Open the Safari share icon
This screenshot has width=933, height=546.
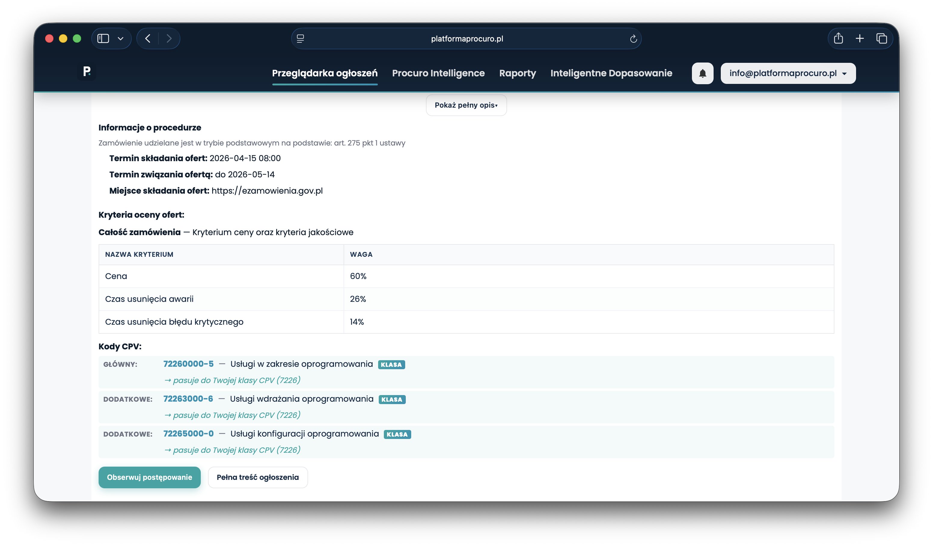click(838, 38)
